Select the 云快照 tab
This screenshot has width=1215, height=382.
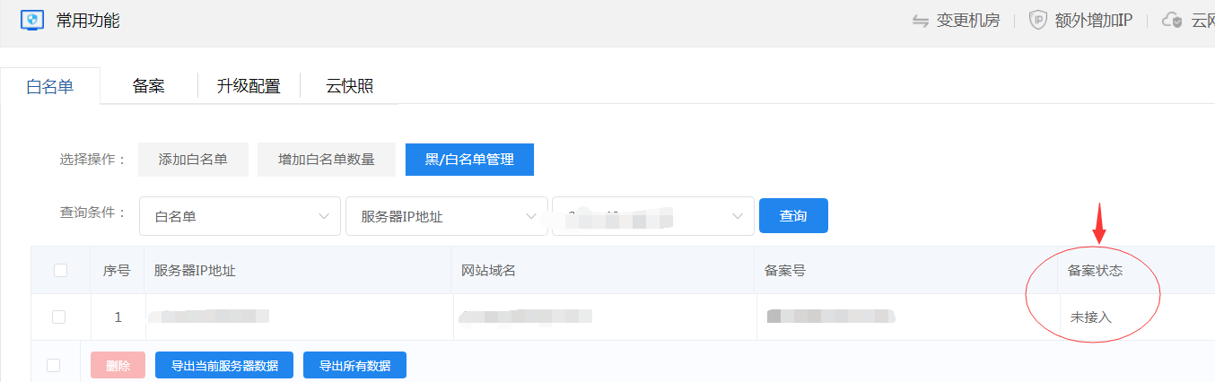349,86
